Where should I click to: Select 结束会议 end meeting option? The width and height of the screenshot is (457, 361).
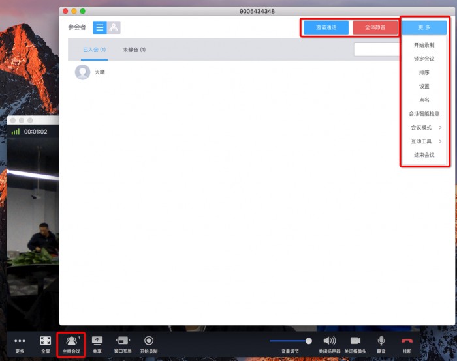[x=424, y=155]
